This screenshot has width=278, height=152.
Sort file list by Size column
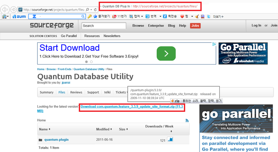point(123,129)
